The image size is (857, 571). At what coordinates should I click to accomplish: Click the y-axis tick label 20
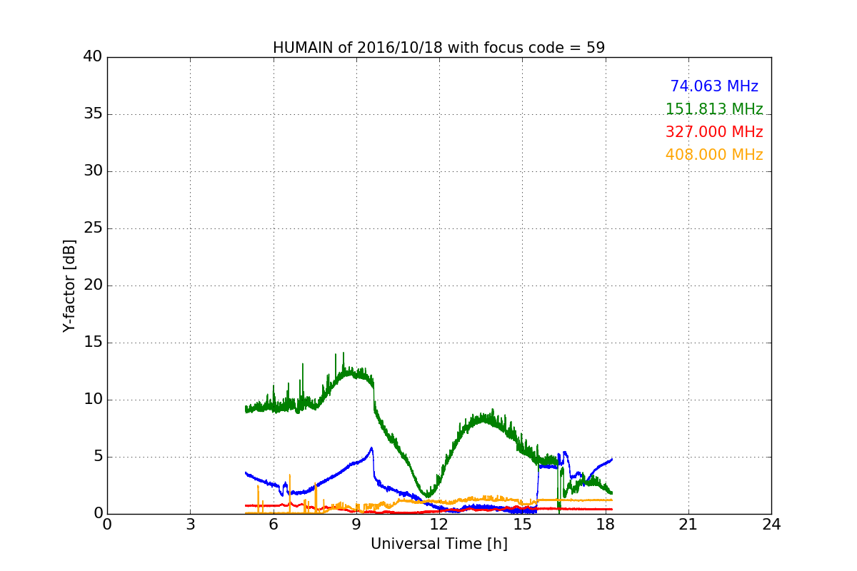93,285
